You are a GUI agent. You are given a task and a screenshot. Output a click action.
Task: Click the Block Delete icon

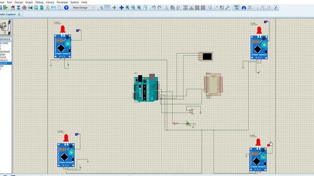tap(203, 8)
